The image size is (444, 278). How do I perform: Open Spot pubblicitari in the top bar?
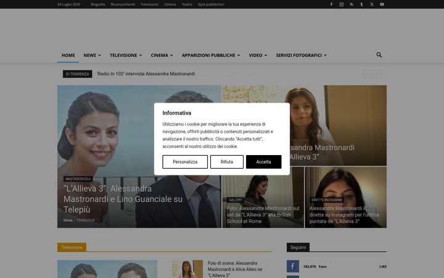click(x=211, y=4)
